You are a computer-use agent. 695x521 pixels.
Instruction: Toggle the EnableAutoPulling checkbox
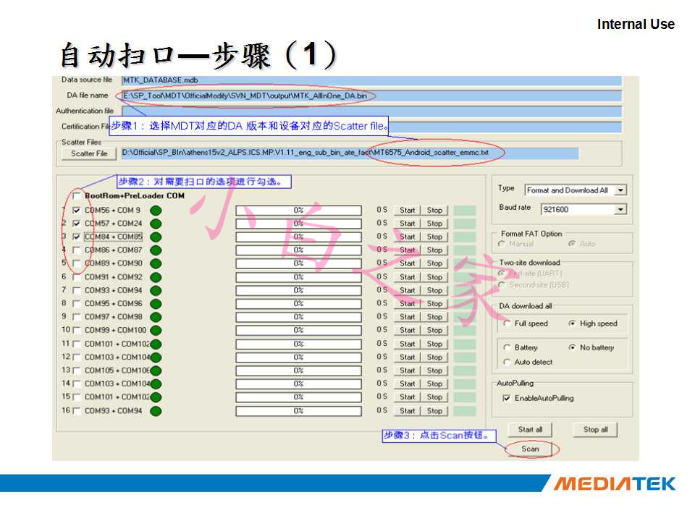506,398
